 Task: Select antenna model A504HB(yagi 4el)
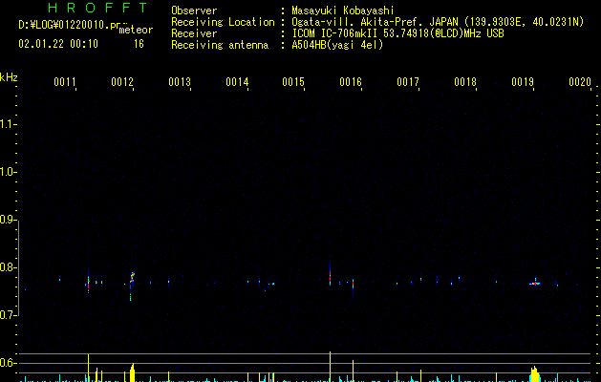tap(337, 45)
